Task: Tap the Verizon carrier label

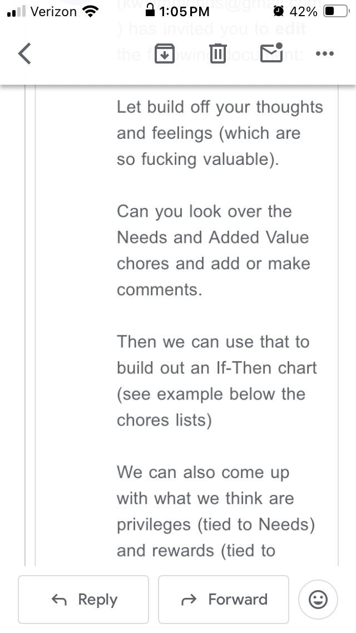Action: click(x=53, y=11)
